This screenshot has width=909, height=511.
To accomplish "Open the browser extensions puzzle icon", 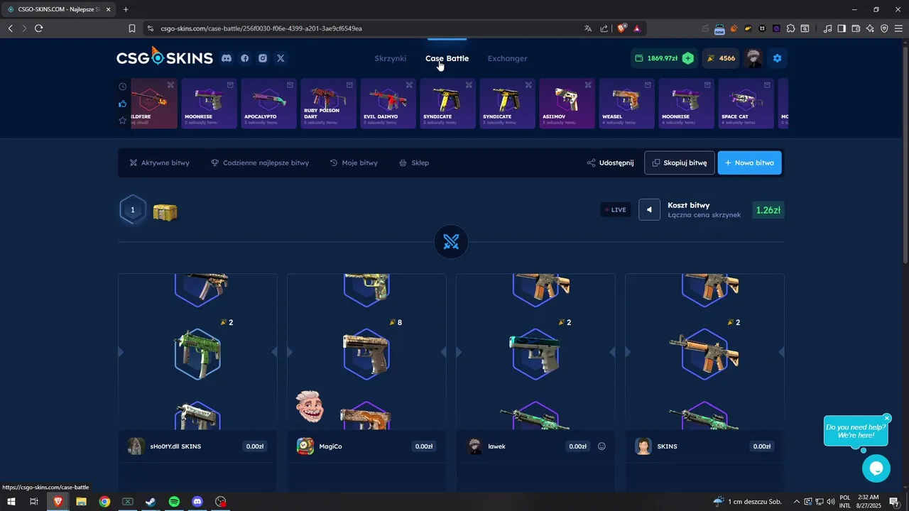I will 790,28.
